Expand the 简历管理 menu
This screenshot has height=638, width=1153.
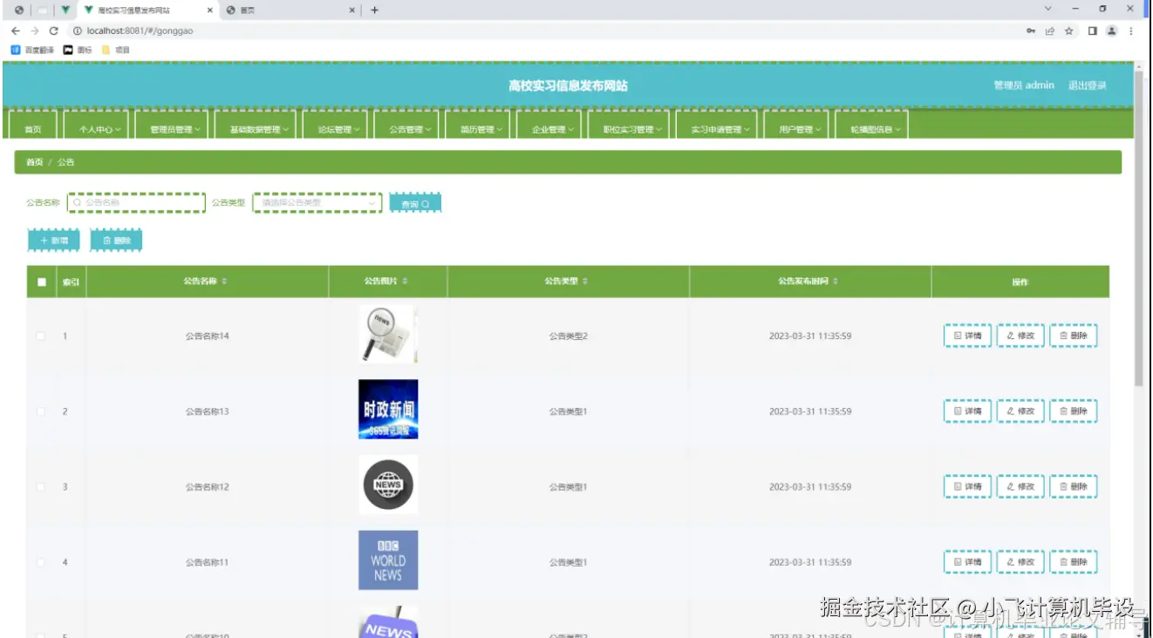coord(478,124)
